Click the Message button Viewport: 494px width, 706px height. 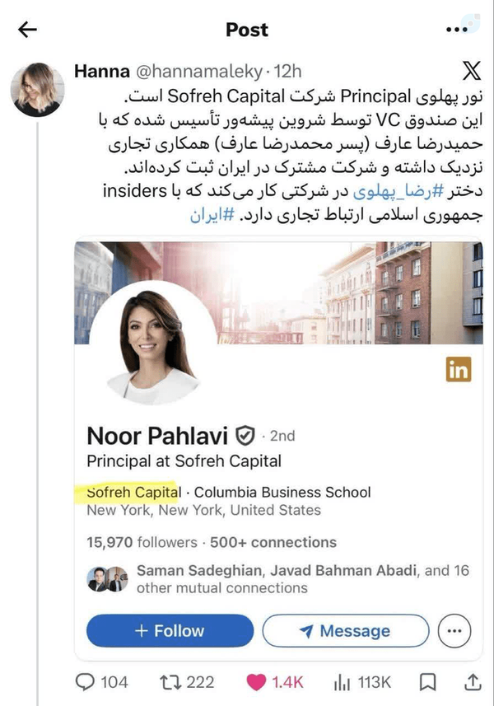(x=346, y=631)
